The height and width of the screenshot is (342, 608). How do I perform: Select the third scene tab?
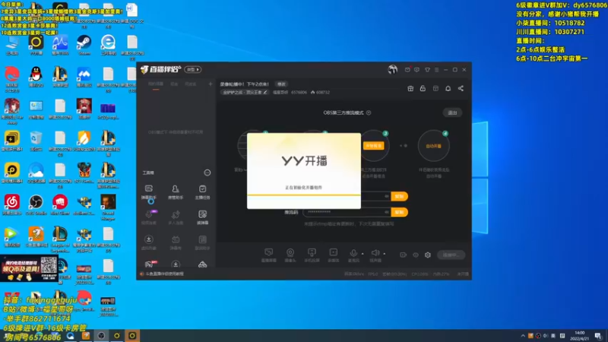click(191, 84)
